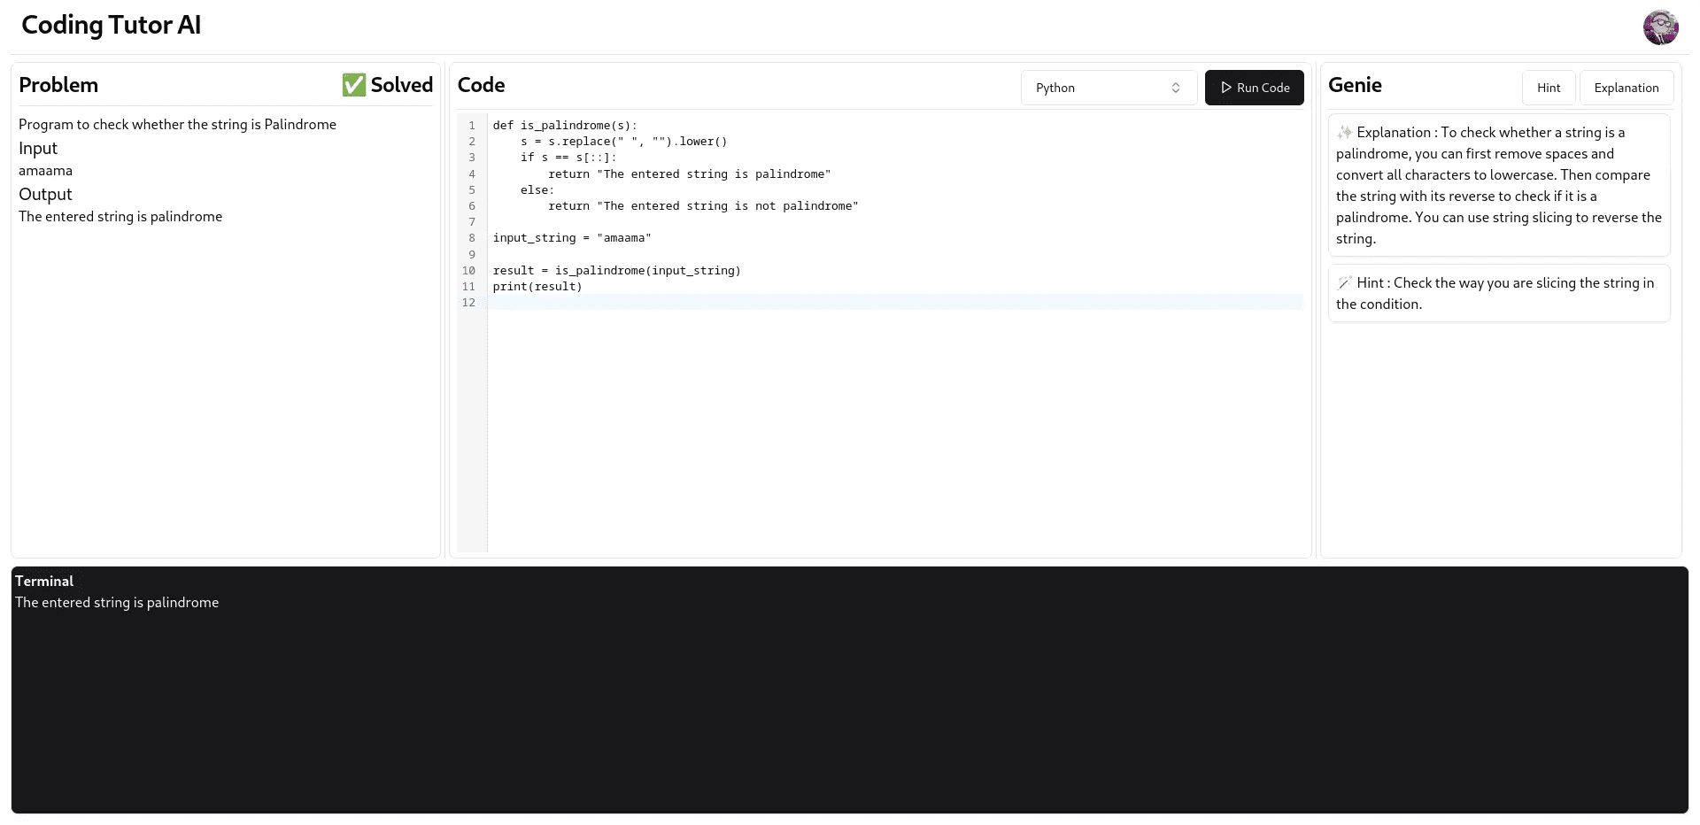Click the Coding Tutor AI title
Viewport: 1700px width, 825px height.
pos(112,25)
